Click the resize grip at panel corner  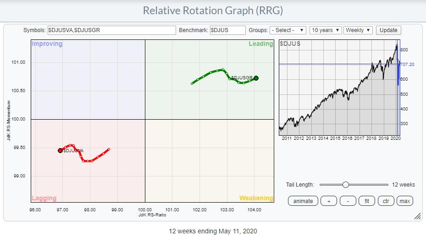tap(417, 216)
